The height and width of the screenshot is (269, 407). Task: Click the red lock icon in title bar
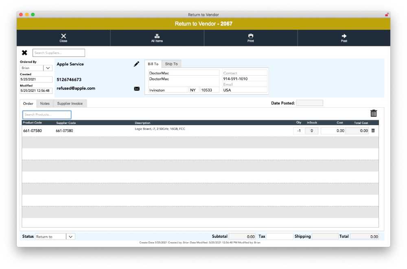[x=387, y=15]
